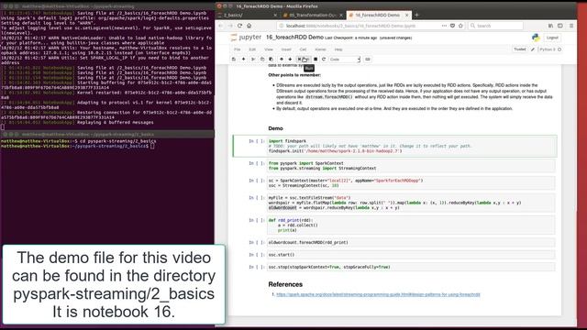Click the Demo heading
587x330 pixels.
click(275, 128)
